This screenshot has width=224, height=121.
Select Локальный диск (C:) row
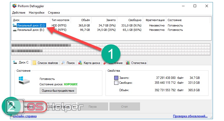click(x=111, y=25)
